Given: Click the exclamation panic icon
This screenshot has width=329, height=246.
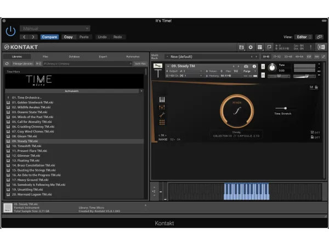Looking at the screenshot, I should pos(311,47).
